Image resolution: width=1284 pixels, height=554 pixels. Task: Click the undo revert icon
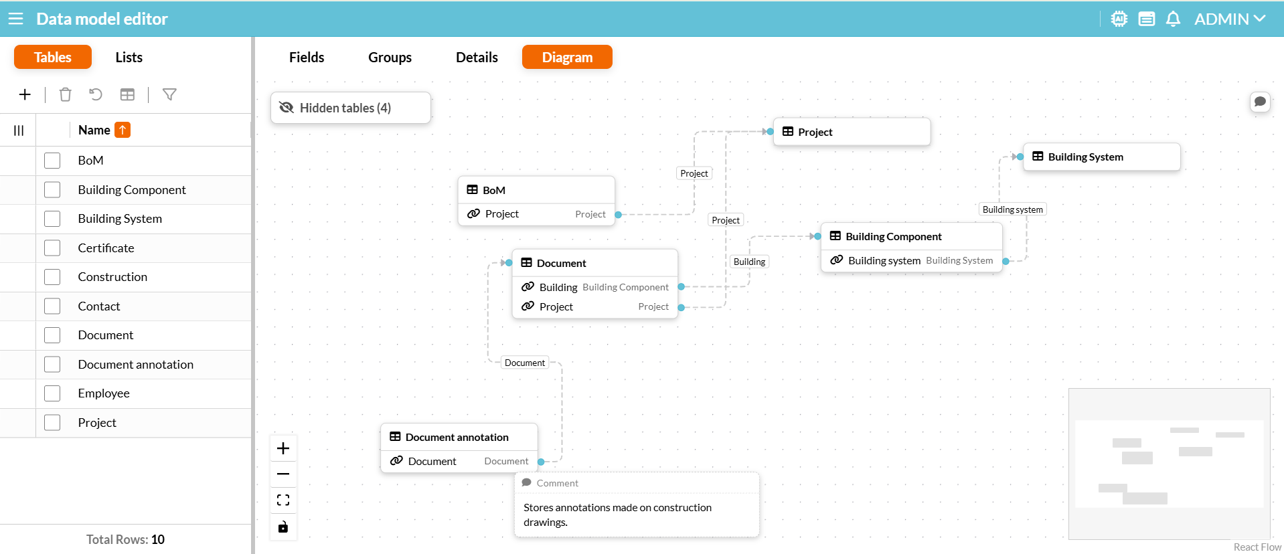(x=96, y=94)
